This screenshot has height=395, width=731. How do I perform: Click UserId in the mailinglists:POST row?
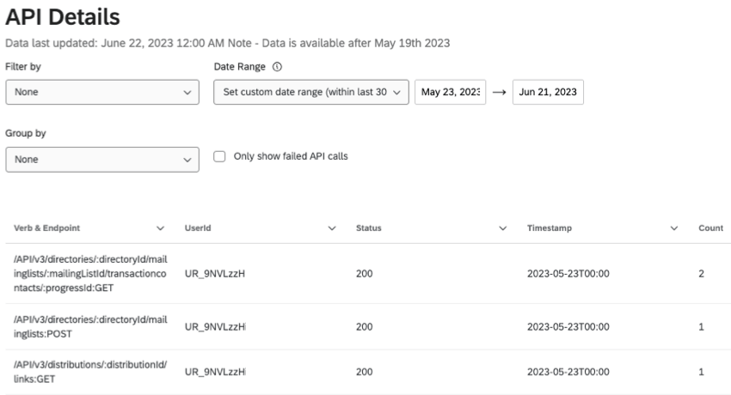point(215,326)
